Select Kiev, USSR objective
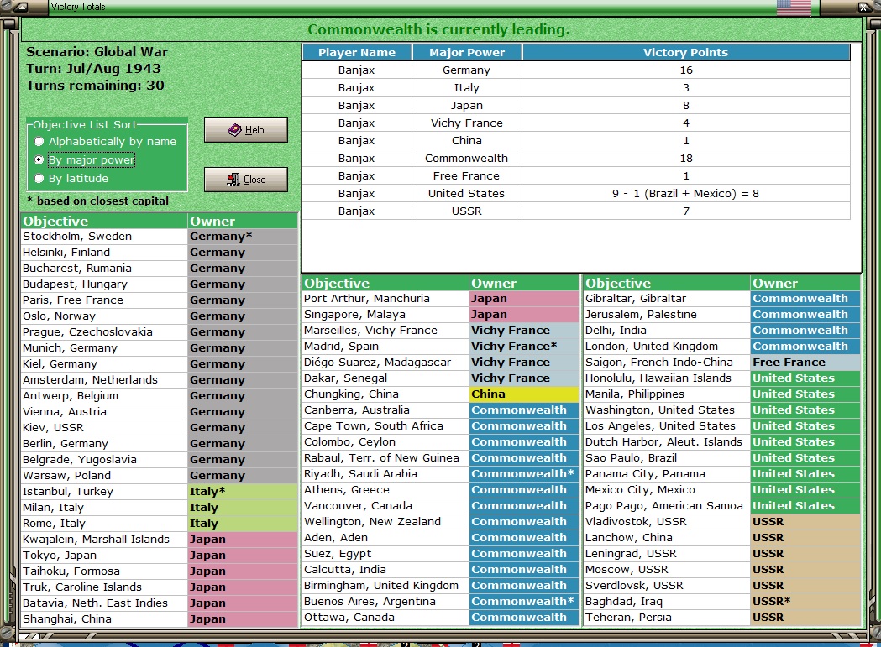This screenshot has height=647, width=881. (x=104, y=427)
